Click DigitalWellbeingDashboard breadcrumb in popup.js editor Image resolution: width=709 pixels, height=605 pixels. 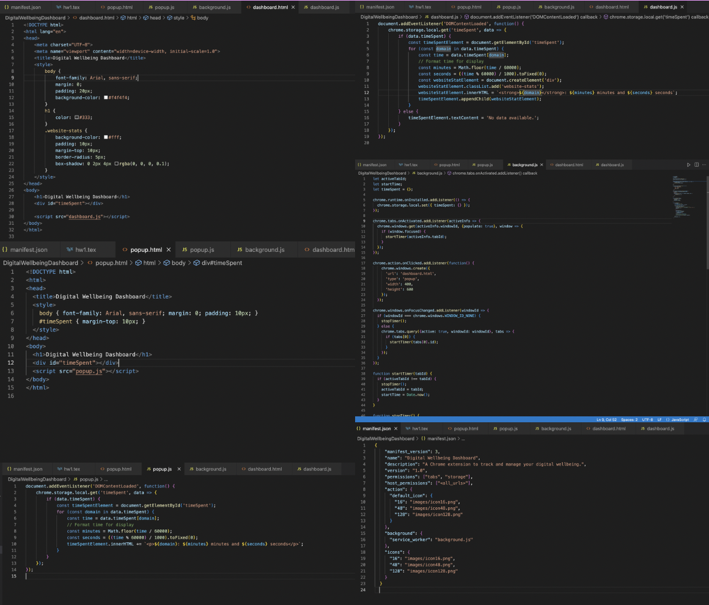37,479
